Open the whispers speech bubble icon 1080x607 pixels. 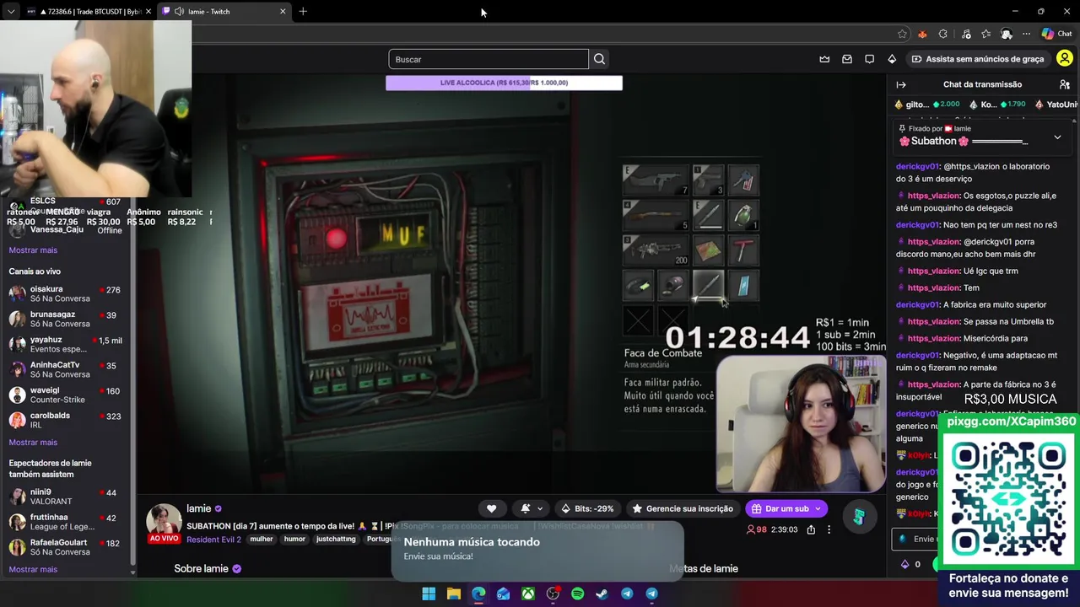pyautogui.click(x=869, y=59)
